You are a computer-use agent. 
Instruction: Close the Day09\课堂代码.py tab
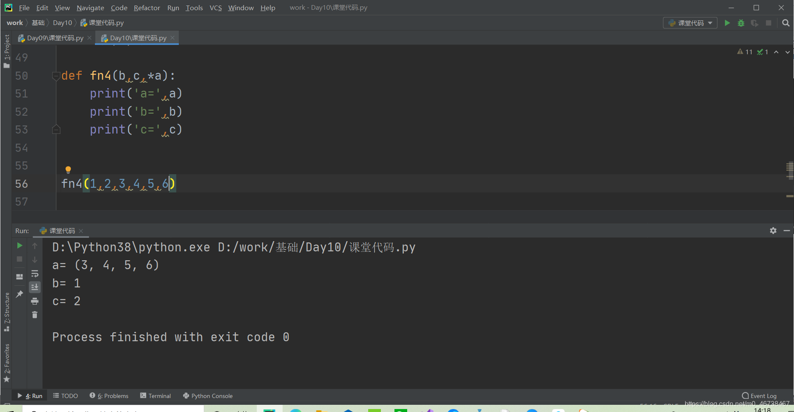[x=89, y=38]
